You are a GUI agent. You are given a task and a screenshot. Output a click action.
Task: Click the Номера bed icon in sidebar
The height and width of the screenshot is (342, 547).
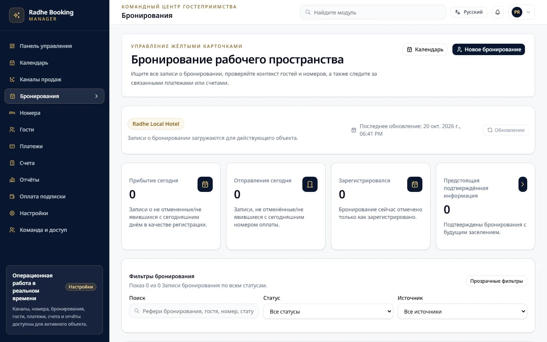[12, 113]
